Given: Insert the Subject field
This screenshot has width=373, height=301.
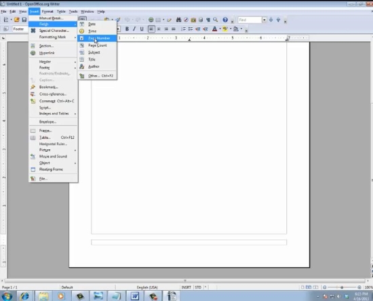Looking at the screenshot, I should 97,52.
